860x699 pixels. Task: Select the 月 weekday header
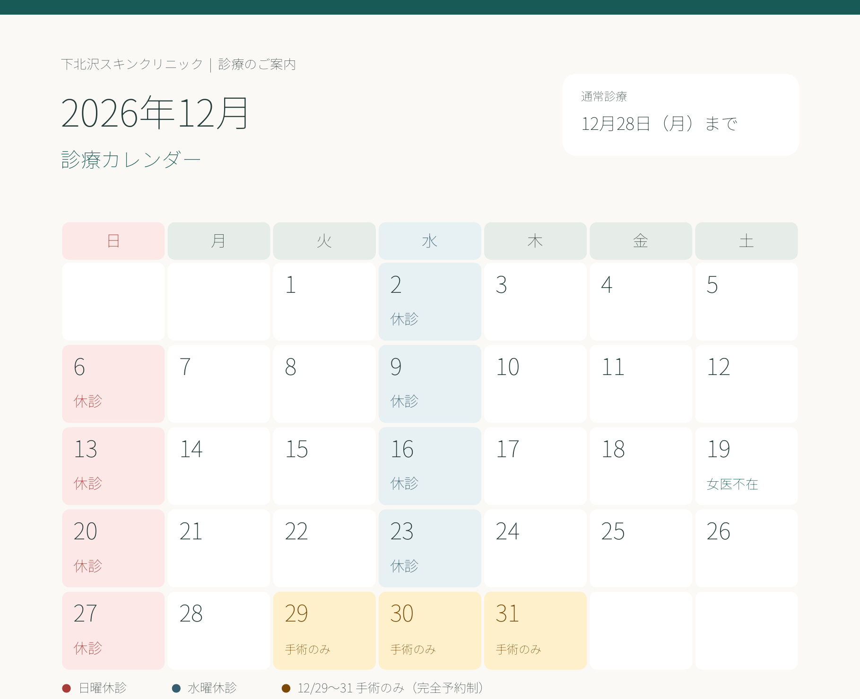[219, 241]
